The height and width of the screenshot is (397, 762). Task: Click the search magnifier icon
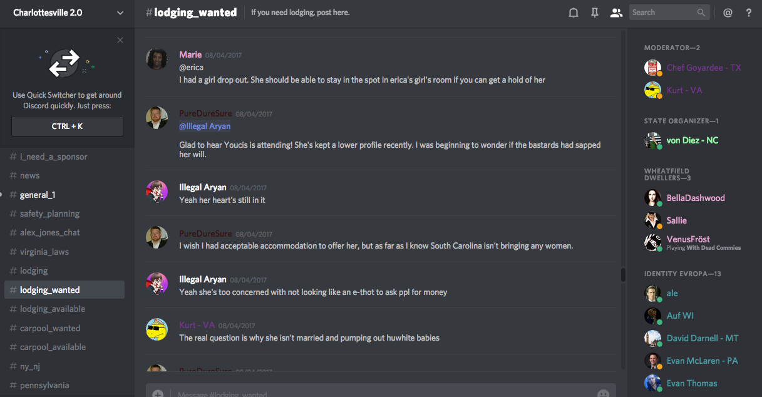click(x=701, y=13)
